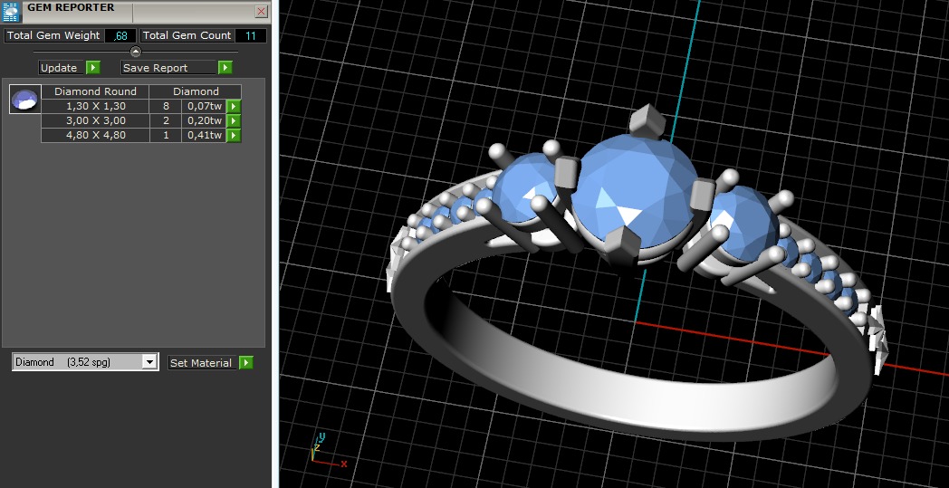Open the Diamond (3,52 spg) material dropdown
Viewport: 949px width, 488px height.
click(85, 362)
